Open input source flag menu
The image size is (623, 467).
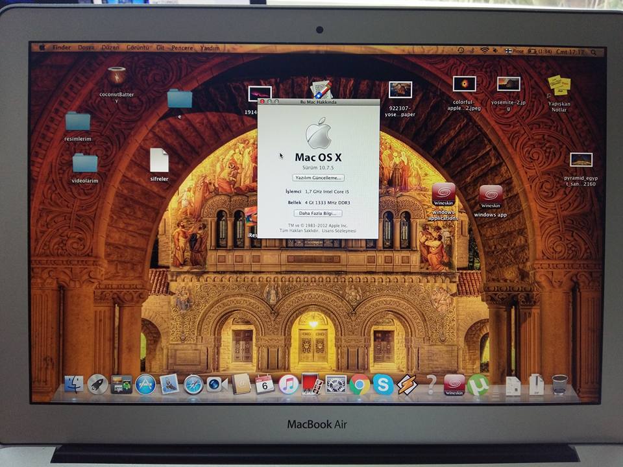point(514,51)
